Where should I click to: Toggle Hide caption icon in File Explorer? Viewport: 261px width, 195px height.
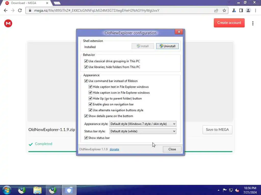pos(90,92)
